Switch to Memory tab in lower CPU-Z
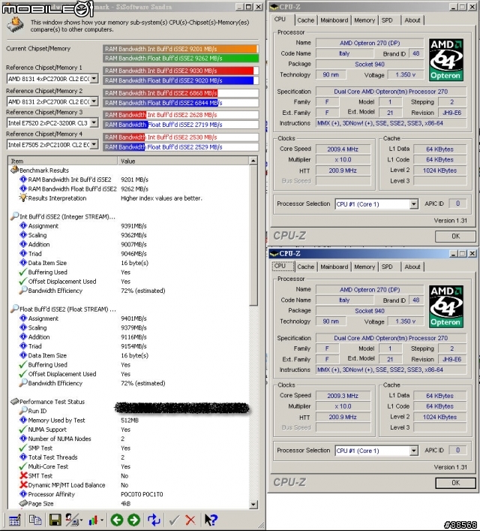480x531 pixels. pos(364,267)
